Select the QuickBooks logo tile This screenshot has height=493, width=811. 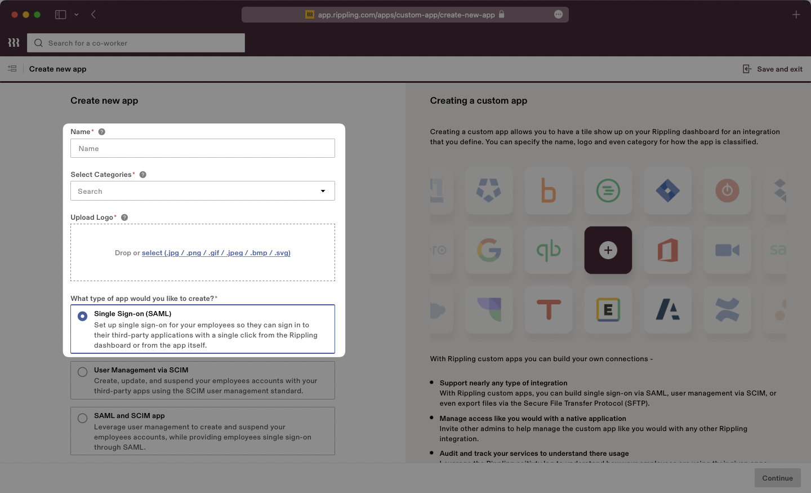tap(549, 250)
